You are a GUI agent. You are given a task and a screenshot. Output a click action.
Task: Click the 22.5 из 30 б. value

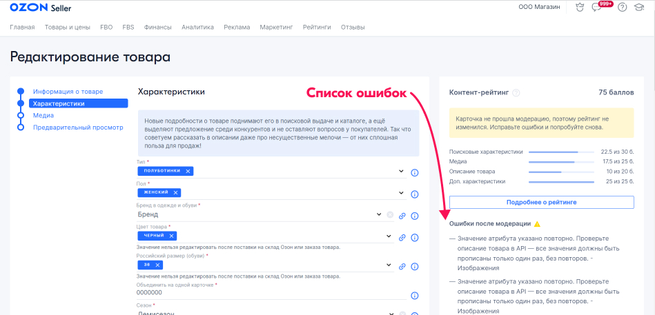coord(618,152)
